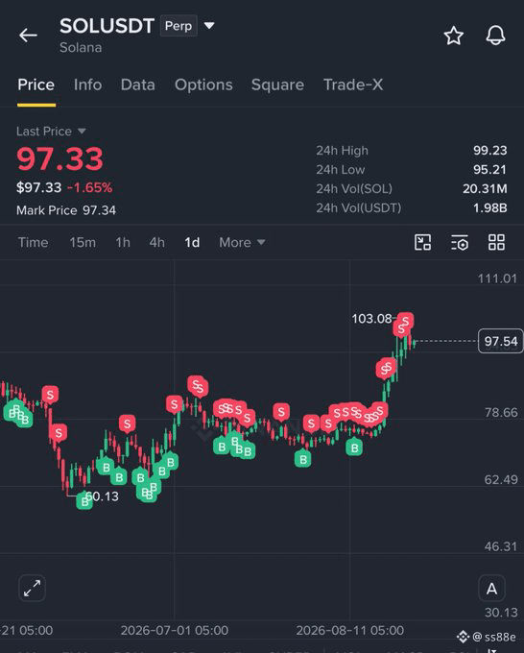Viewport: 524px width, 653px height.
Task: Add SOLUSDT to favorites with the star
Action: tap(454, 36)
